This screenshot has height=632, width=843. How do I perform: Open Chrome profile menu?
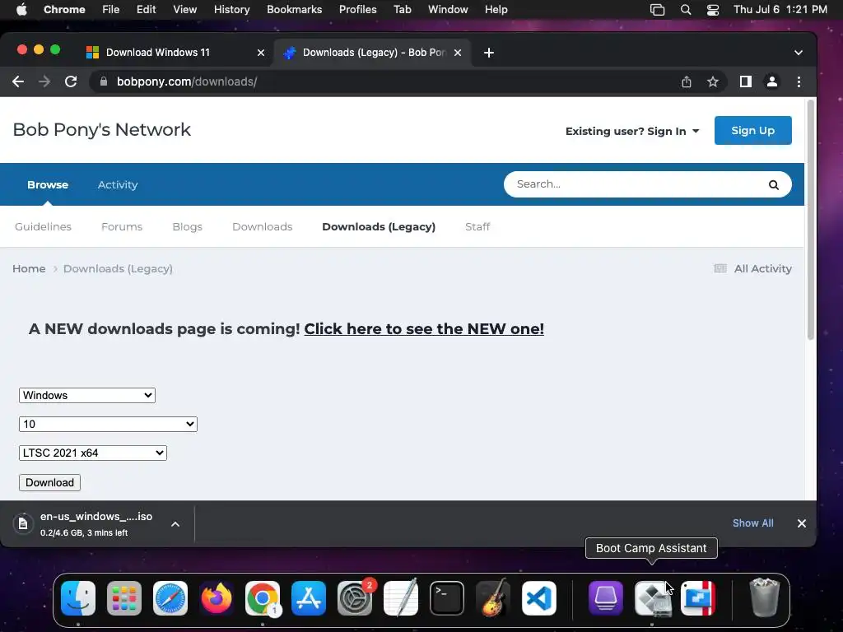click(x=771, y=81)
